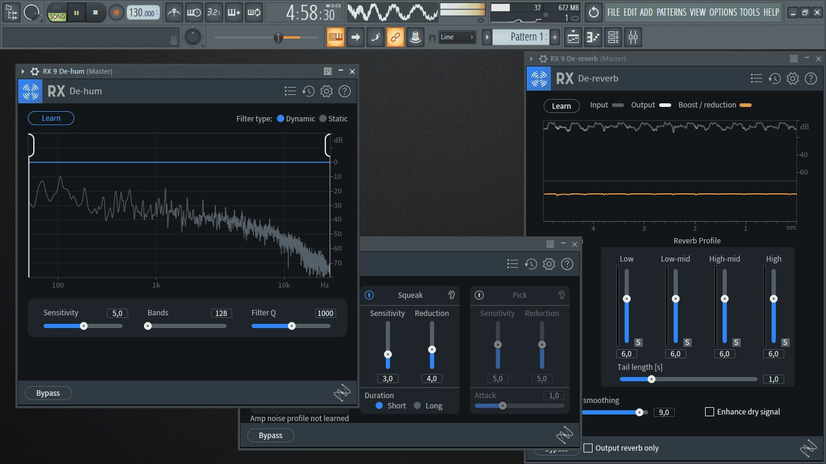826x464 pixels.
Task: Click De-hum Sensitivity slider handle
Action: point(84,326)
